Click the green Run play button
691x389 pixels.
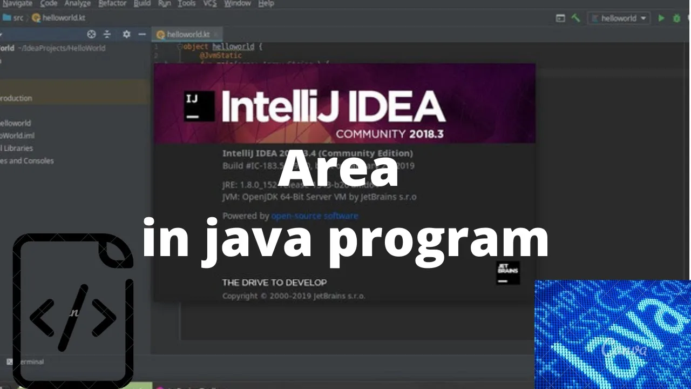(661, 18)
